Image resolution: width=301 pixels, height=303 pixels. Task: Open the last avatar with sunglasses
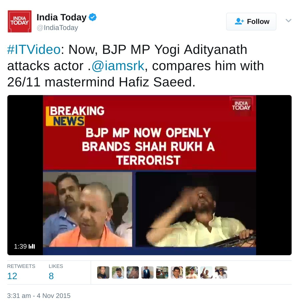(221, 272)
